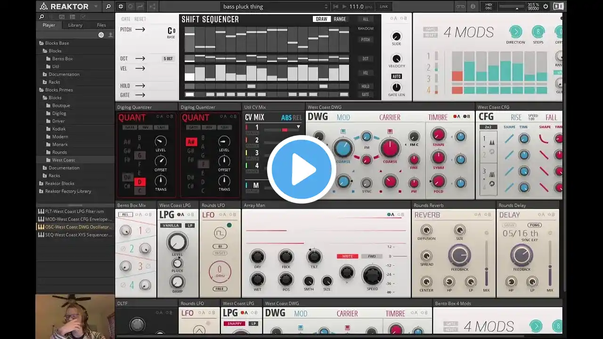The width and height of the screenshot is (603, 339).
Task: Turn the Quantizer LEVEL knob in first QUANT block
Action: click(161, 141)
